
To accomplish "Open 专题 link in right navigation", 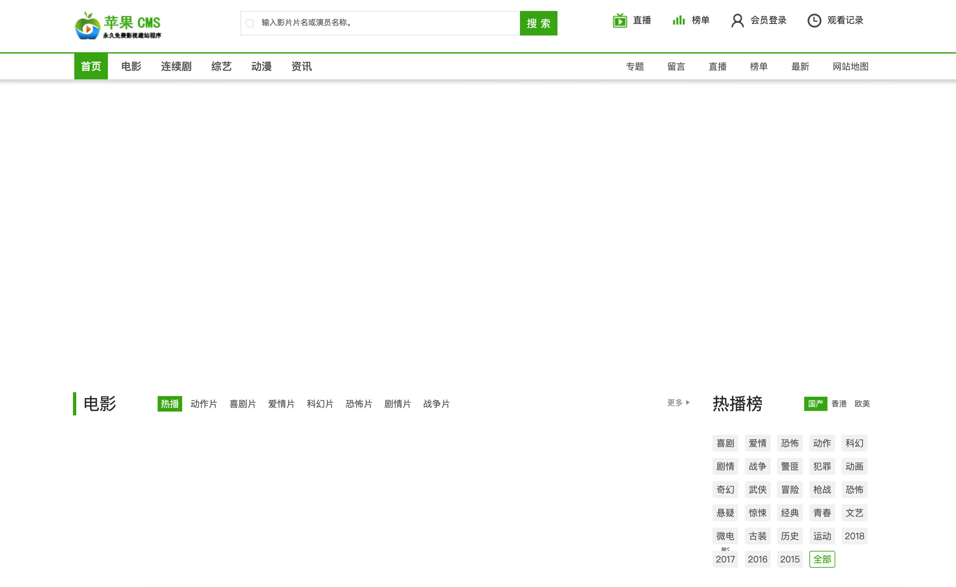I will pyautogui.click(x=635, y=66).
